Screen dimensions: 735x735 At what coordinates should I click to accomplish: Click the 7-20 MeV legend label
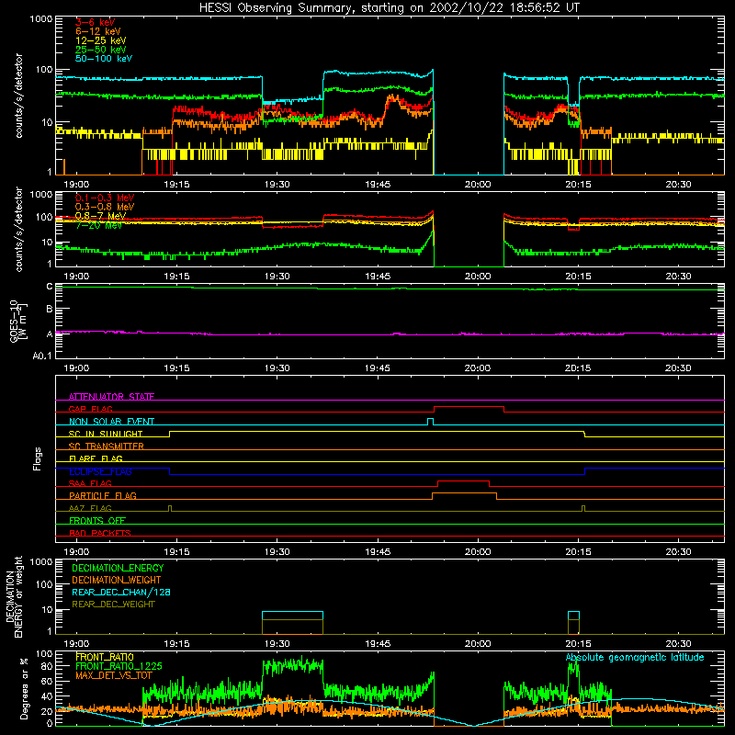tap(98, 225)
